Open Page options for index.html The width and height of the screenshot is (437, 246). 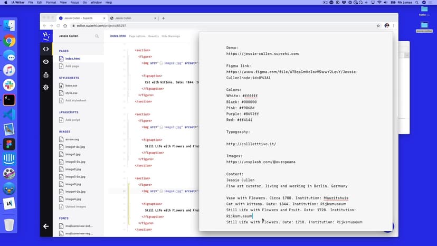click(x=137, y=36)
